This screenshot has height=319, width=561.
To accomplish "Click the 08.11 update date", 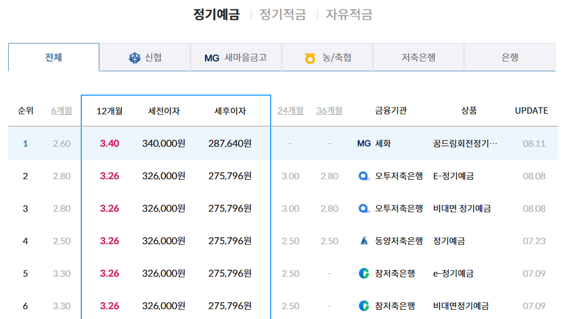I will [534, 144].
